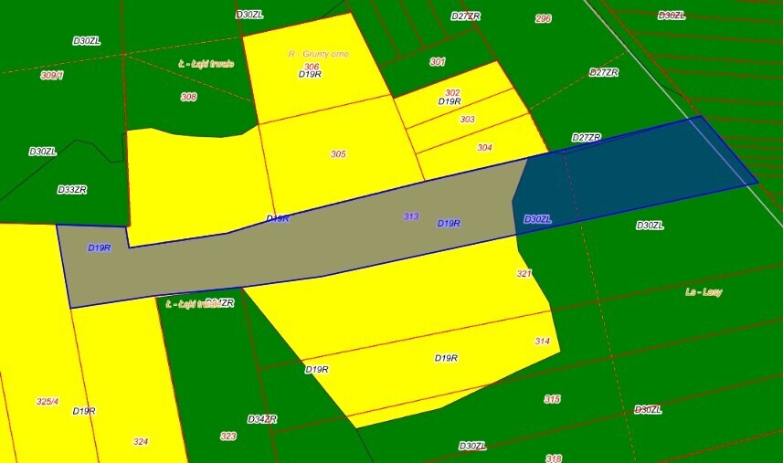This screenshot has height=463, width=783.
Task: Click the "R - Grunty orne" label
Action: (x=318, y=55)
